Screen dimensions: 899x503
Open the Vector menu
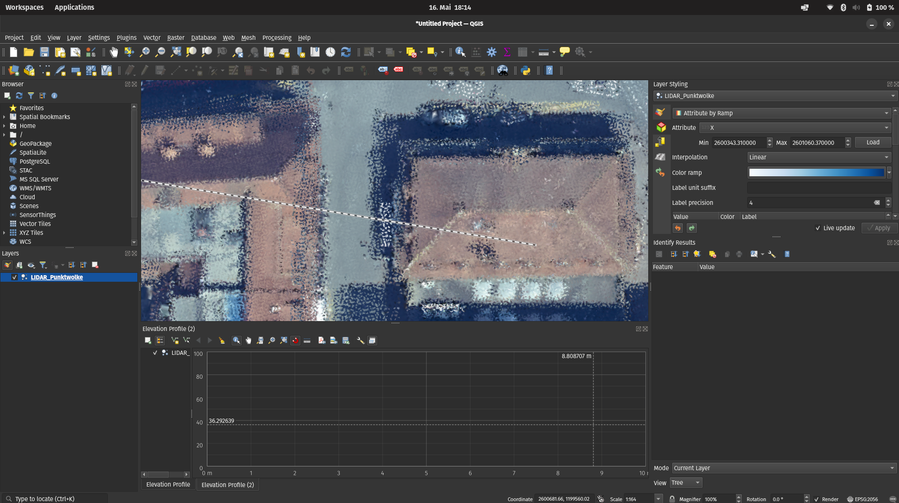[152, 38]
